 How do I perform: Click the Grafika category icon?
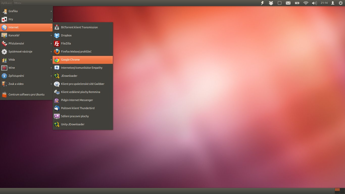(4, 11)
